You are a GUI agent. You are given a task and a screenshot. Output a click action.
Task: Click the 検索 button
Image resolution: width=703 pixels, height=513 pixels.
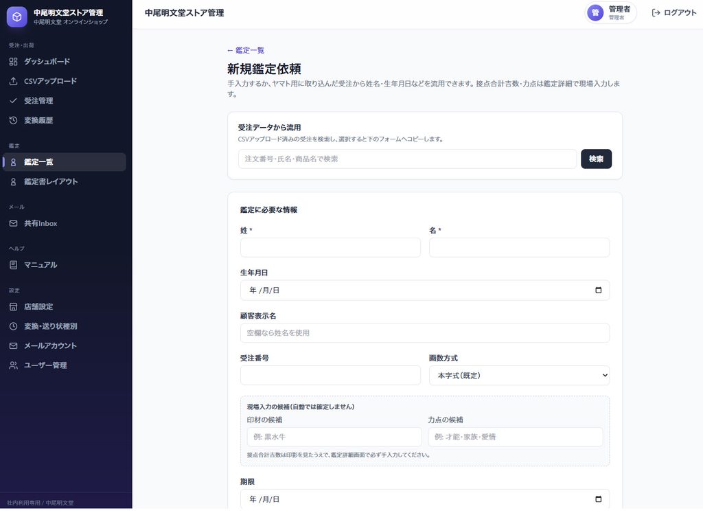pyautogui.click(x=597, y=159)
